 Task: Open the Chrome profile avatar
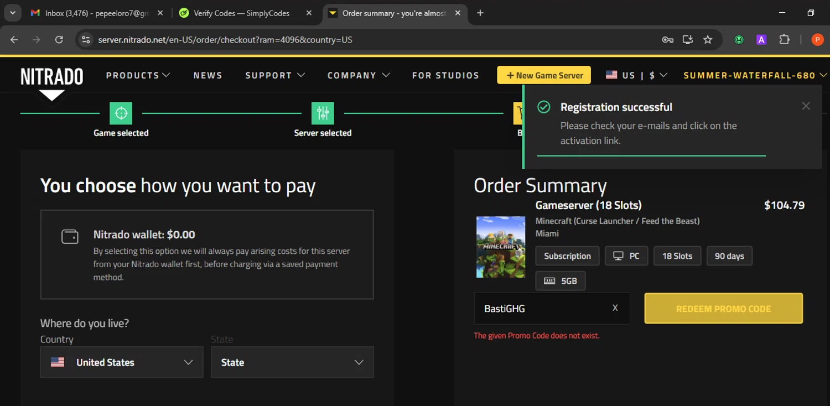pyautogui.click(x=817, y=40)
